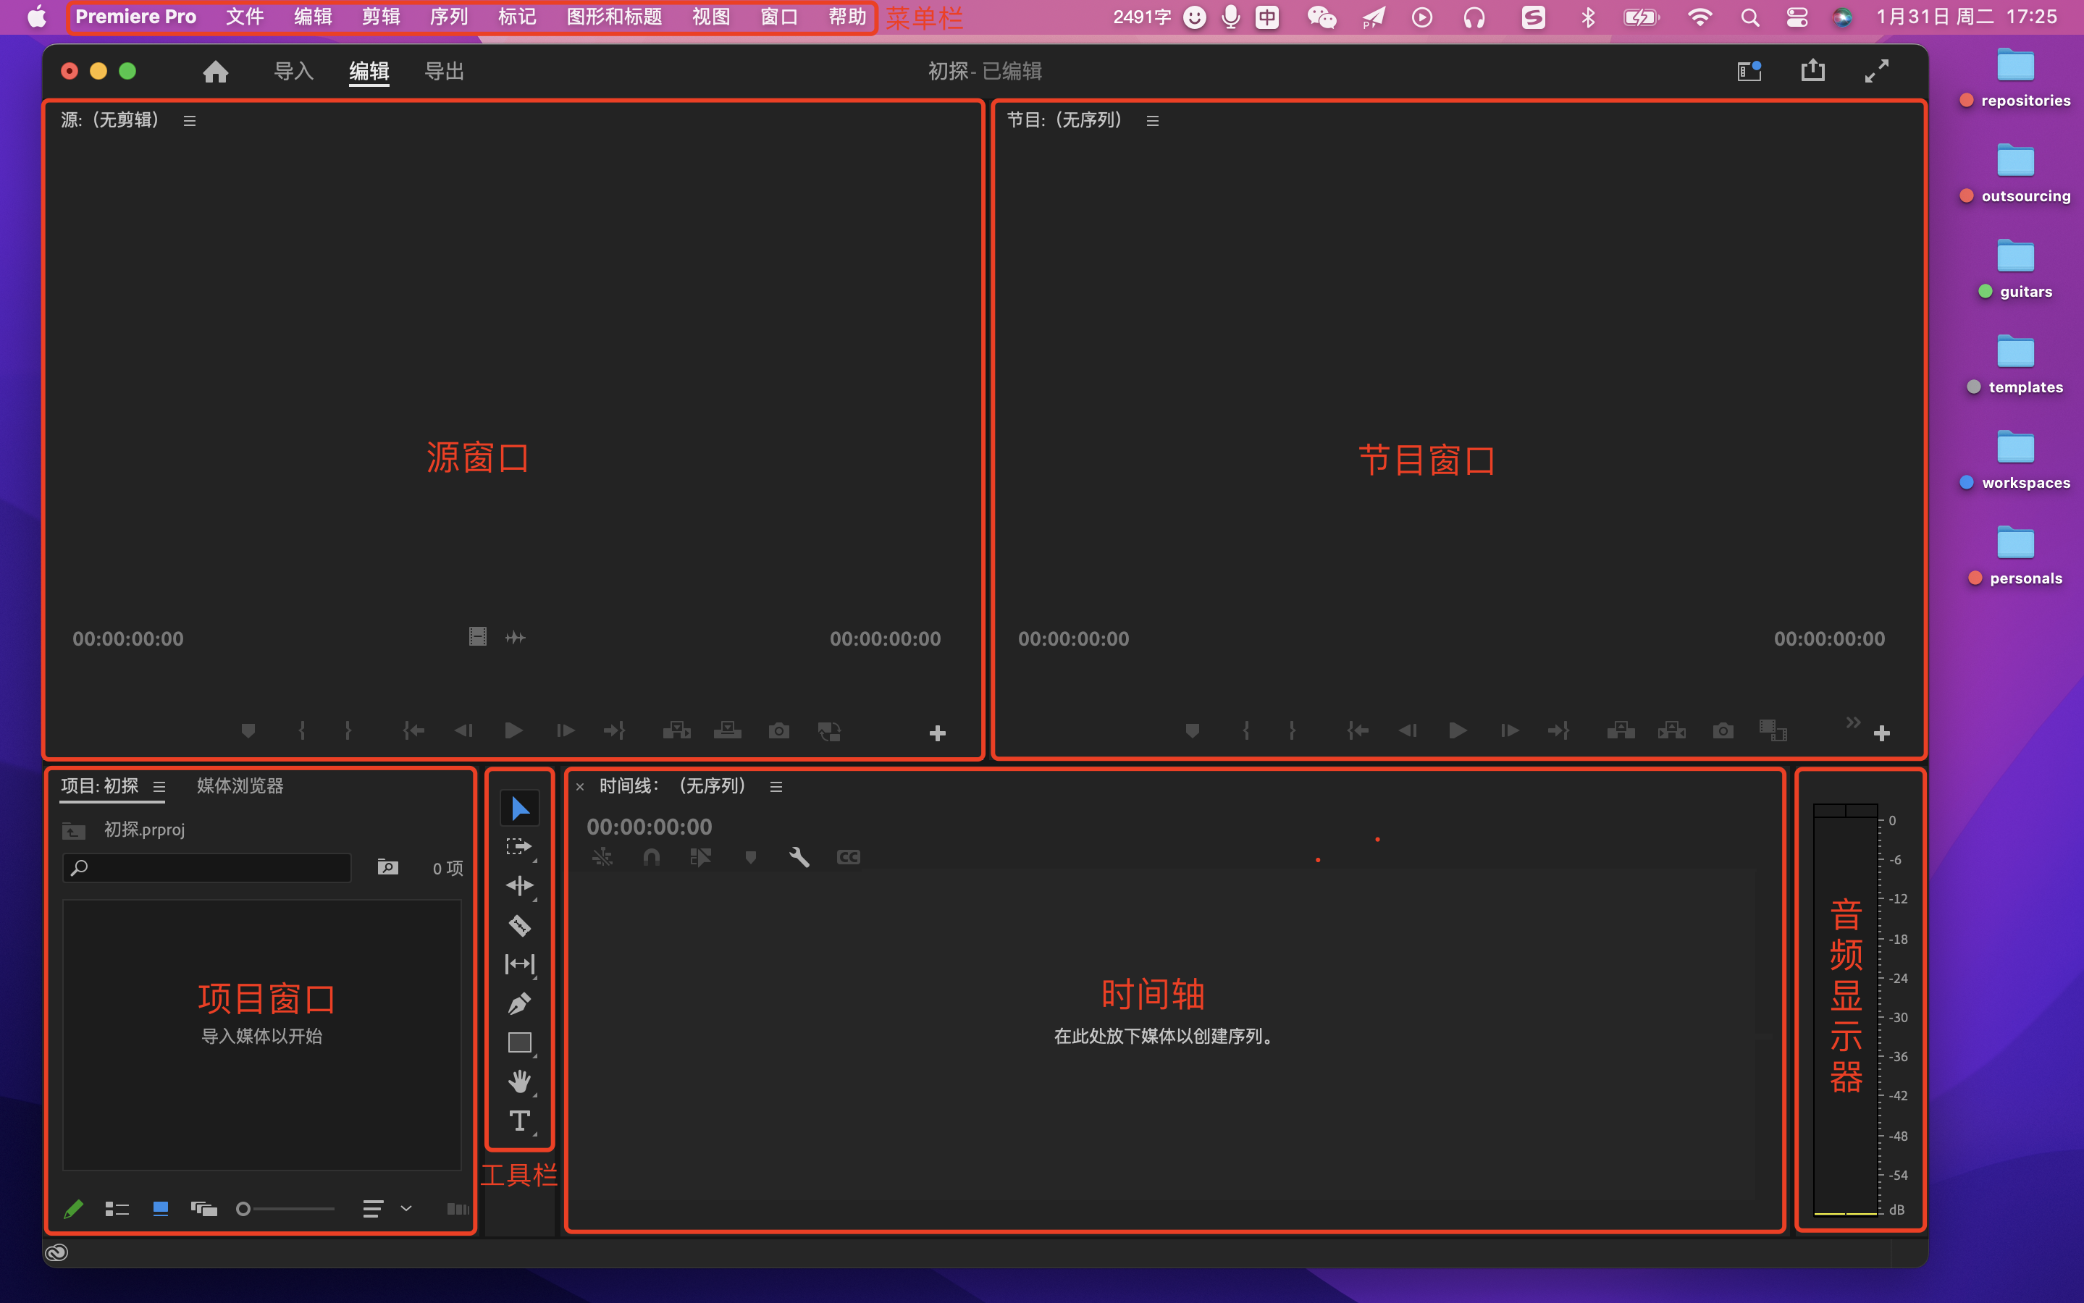Go to 导入 workspace
The height and width of the screenshot is (1303, 2084).
click(293, 72)
